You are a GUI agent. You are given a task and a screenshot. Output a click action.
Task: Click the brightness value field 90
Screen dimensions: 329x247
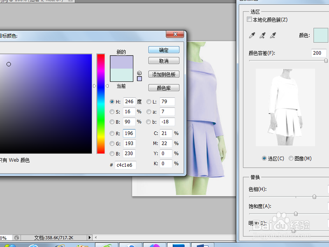pyautogui.click(x=129, y=121)
